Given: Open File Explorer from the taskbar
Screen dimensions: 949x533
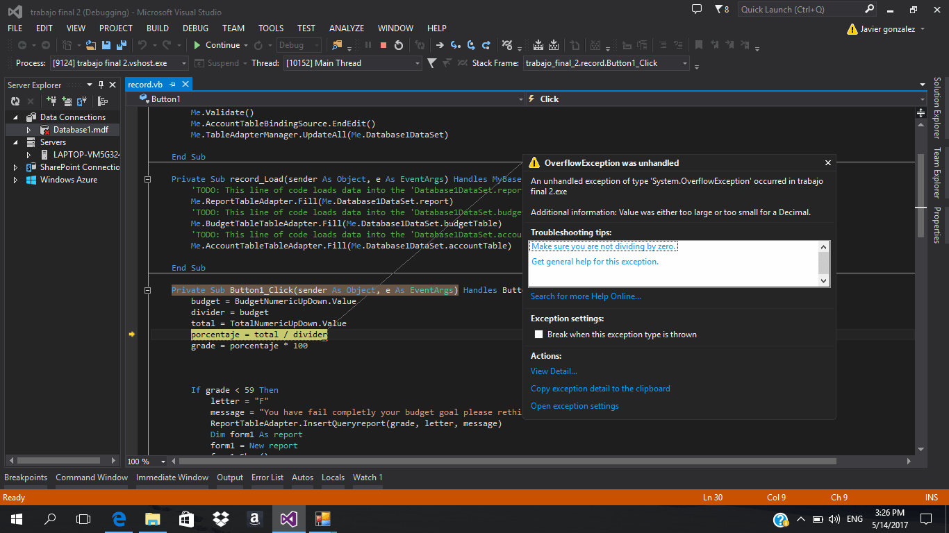Looking at the screenshot, I should point(153,518).
